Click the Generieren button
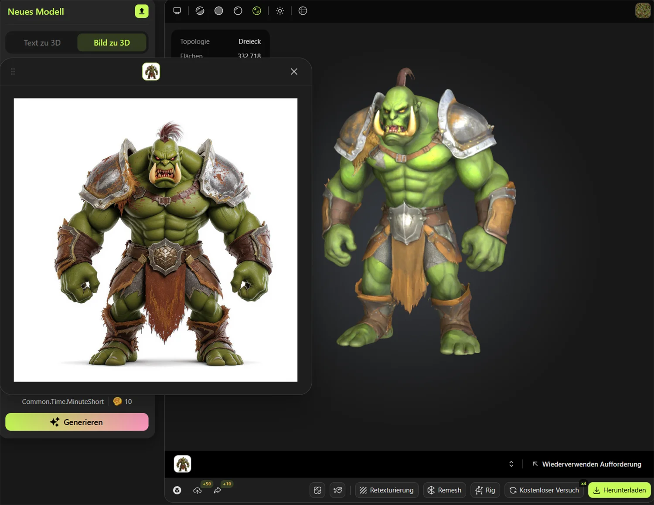The width and height of the screenshot is (654, 505). (77, 422)
